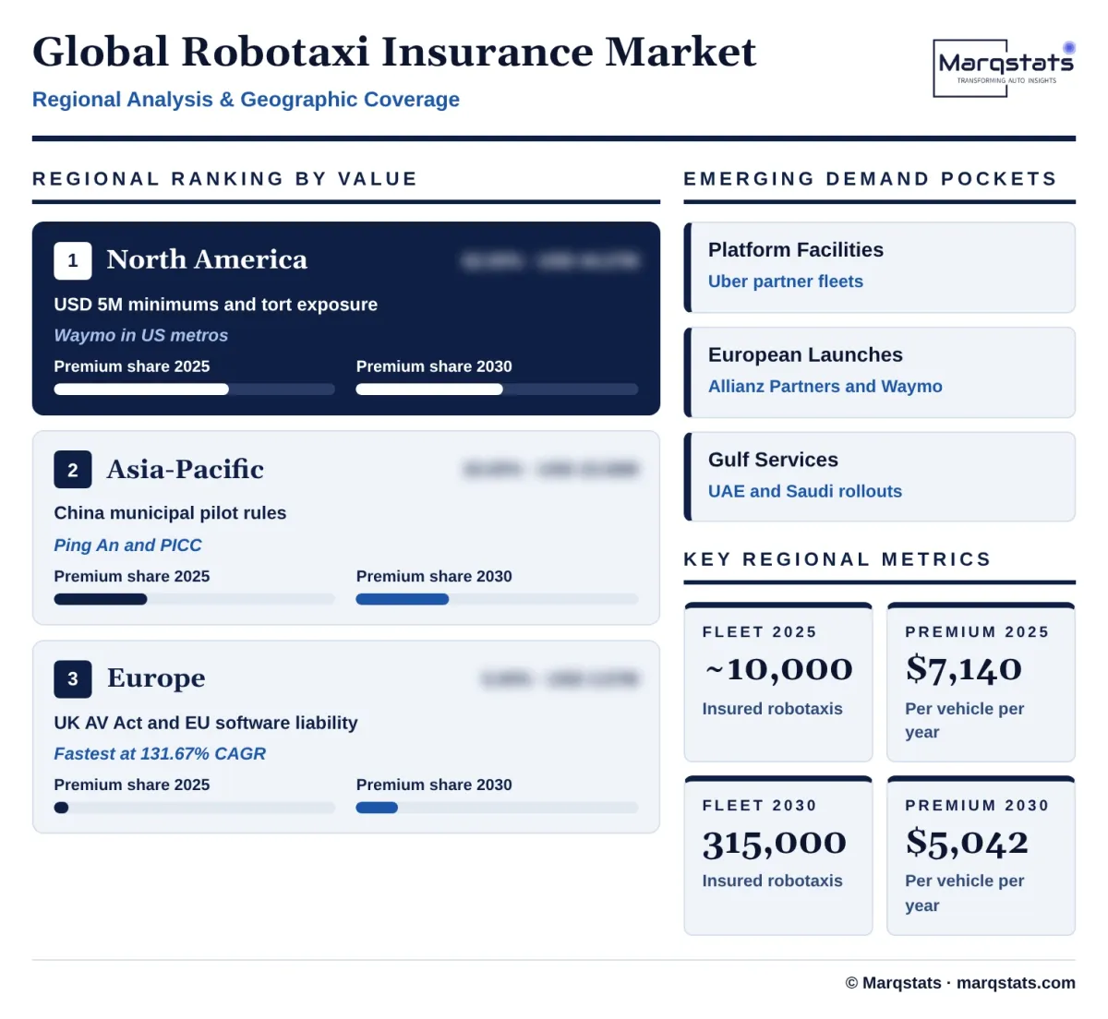
Task: Click Key Regional Metrics section header
Action: (x=837, y=559)
